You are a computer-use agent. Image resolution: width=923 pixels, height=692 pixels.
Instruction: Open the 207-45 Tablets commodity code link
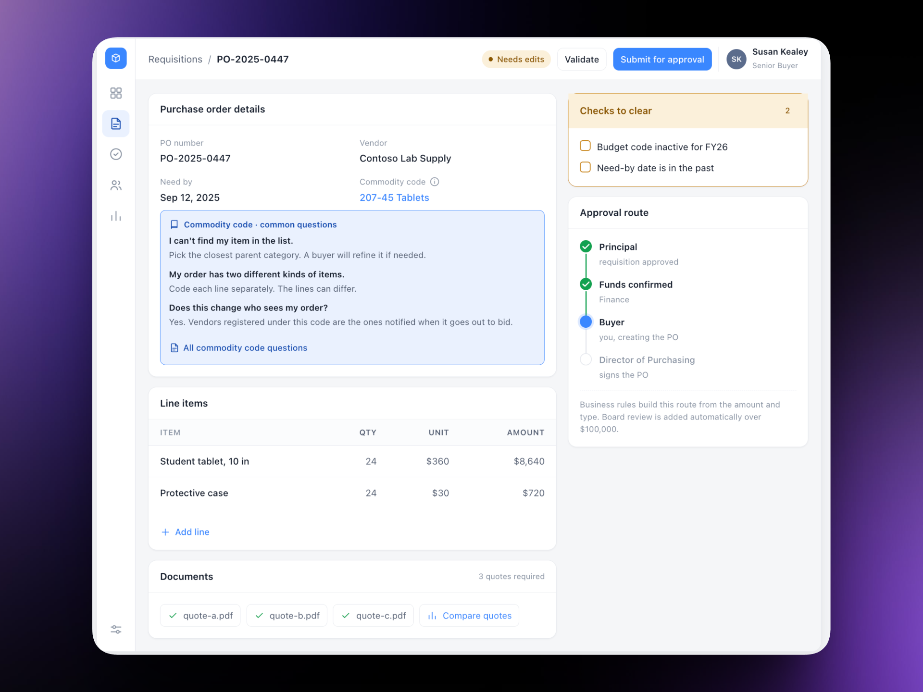pos(394,198)
